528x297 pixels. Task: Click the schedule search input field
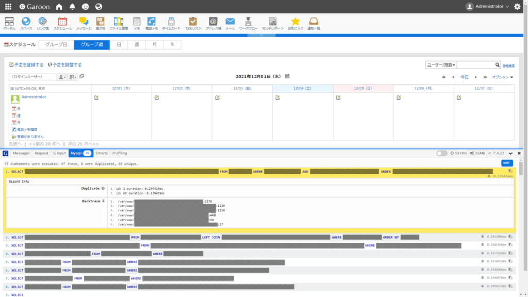pos(476,64)
